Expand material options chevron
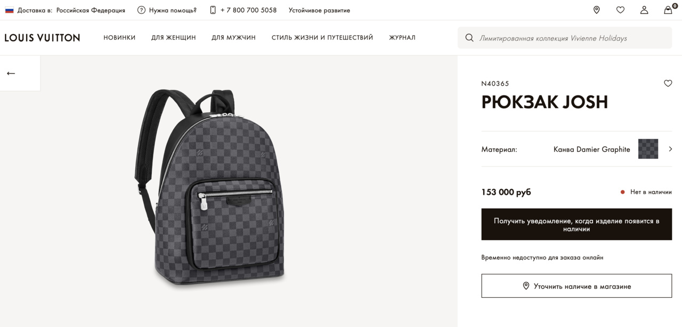Viewport: 682px width, 327px height. point(670,149)
